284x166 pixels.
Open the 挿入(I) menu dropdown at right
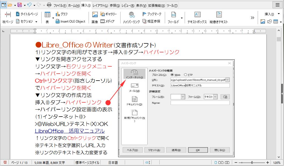click(x=279, y=14)
